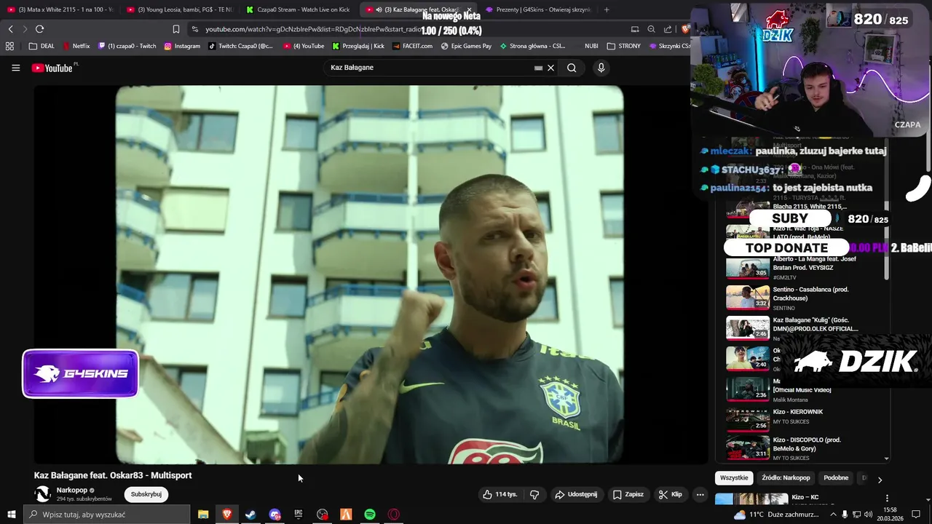Screen dimensions: 932x524
Task: Open Opera GX from the taskbar
Action: tap(393, 515)
